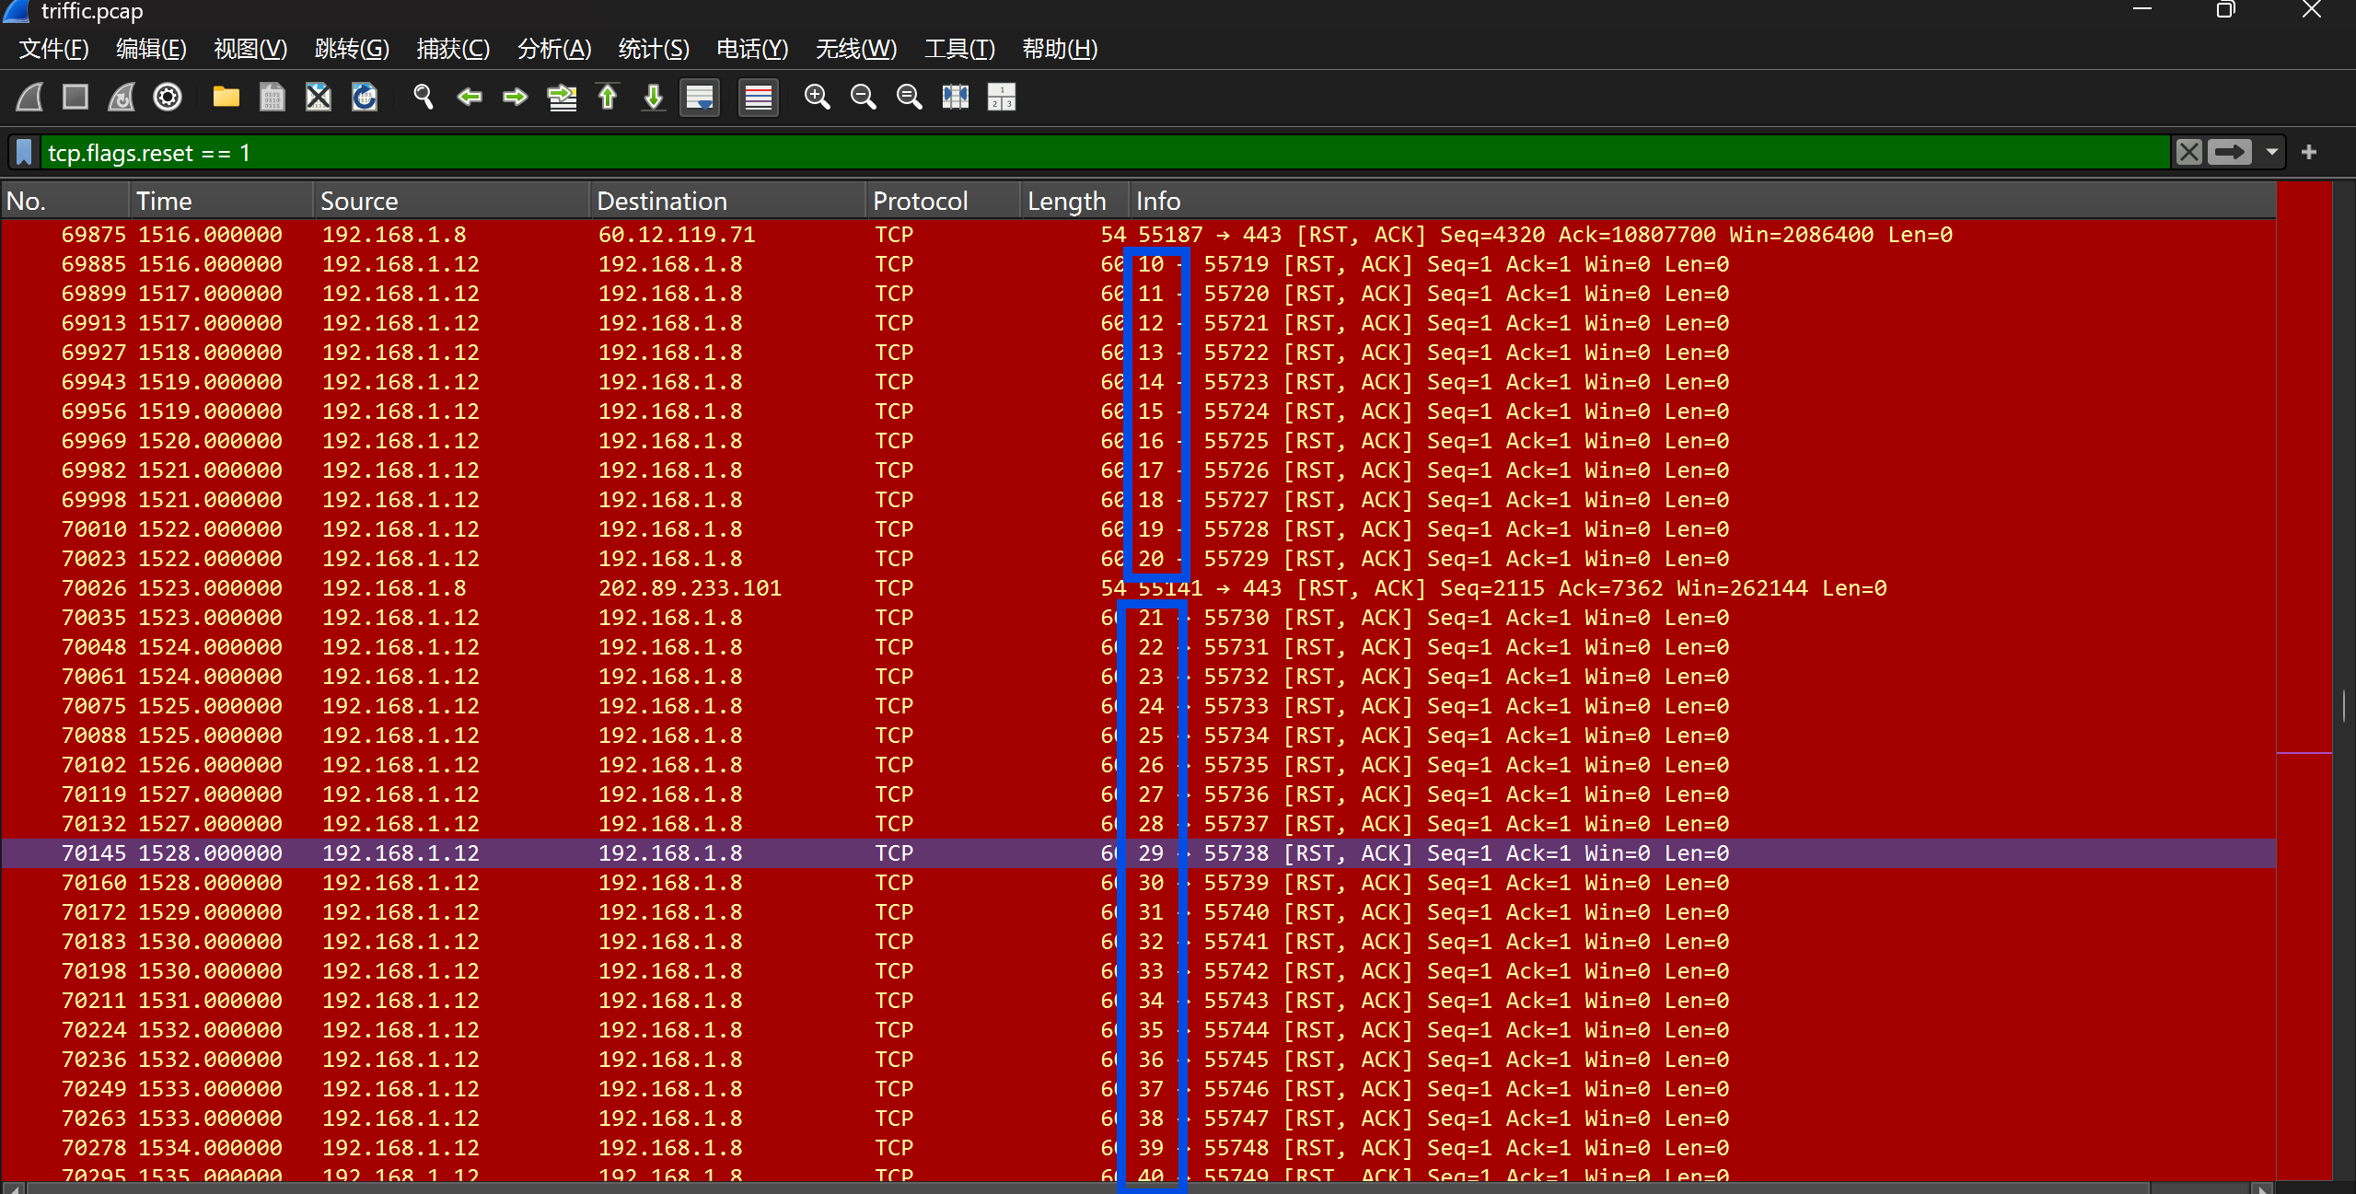Open a capture file with the folder icon
2356x1194 pixels.
pyautogui.click(x=226, y=97)
